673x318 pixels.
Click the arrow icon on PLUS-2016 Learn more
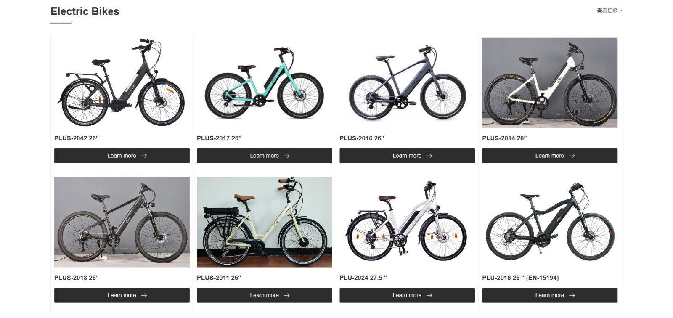click(429, 156)
